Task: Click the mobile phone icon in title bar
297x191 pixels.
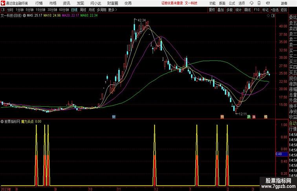Action: pyautogui.click(x=259, y=3)
